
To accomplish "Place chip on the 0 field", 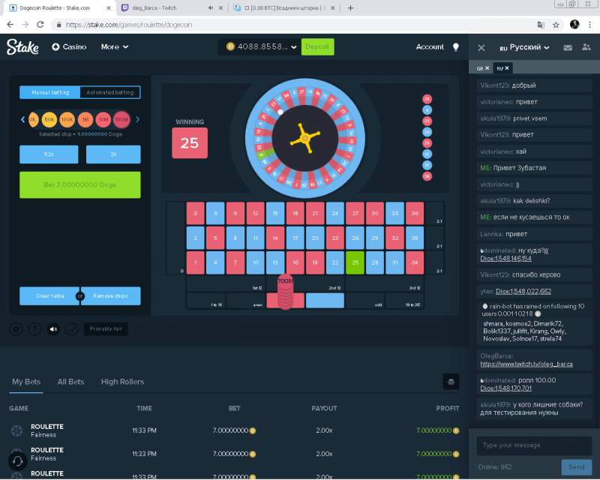I will click(x=176, y=238).
